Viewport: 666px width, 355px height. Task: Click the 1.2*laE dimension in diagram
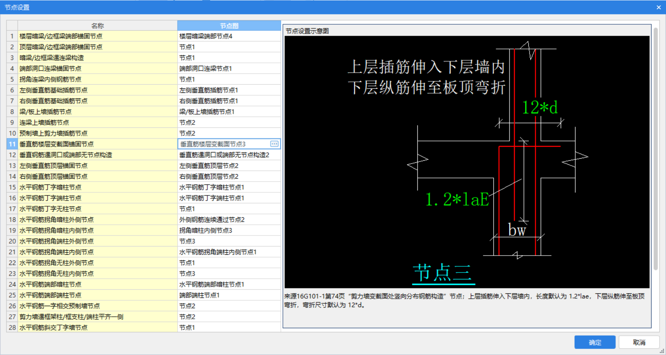[x=457, y=200]
